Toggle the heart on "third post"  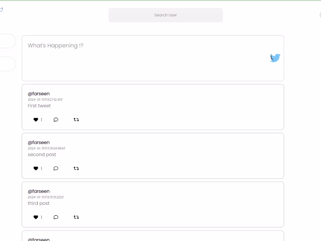[36, 217]
